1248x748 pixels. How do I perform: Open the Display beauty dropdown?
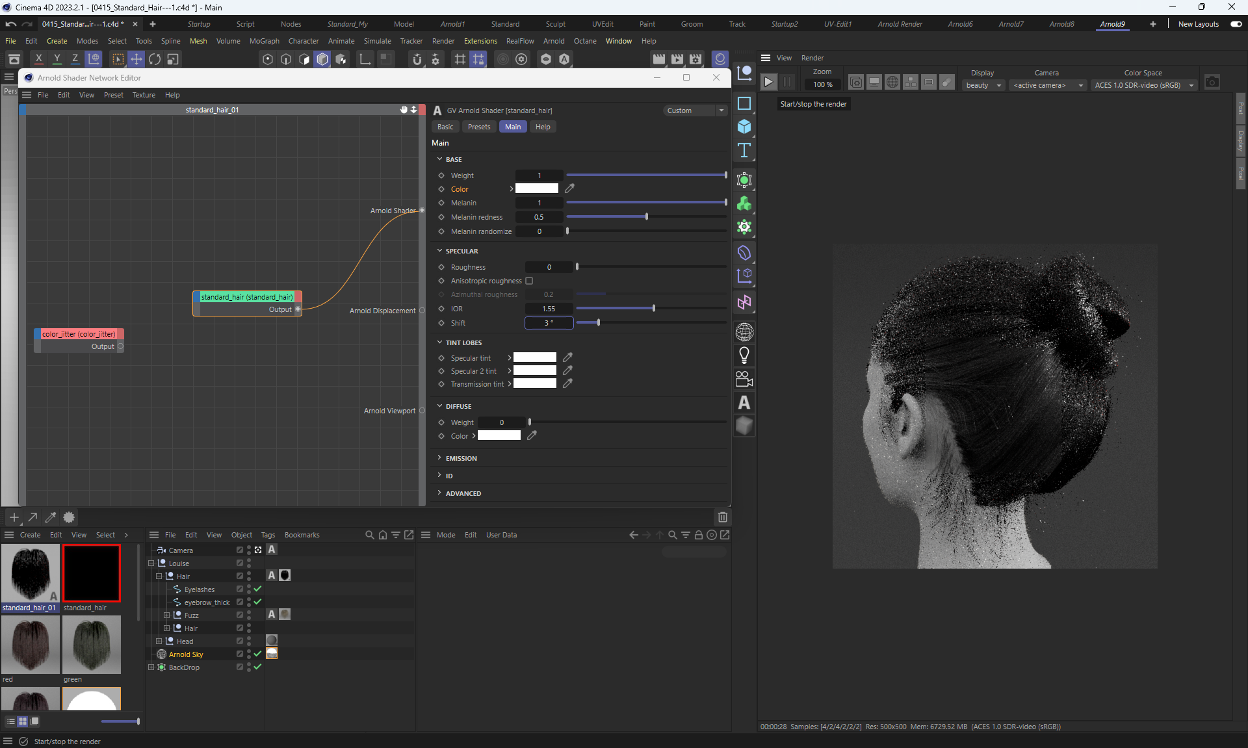[x=983, y=85]
